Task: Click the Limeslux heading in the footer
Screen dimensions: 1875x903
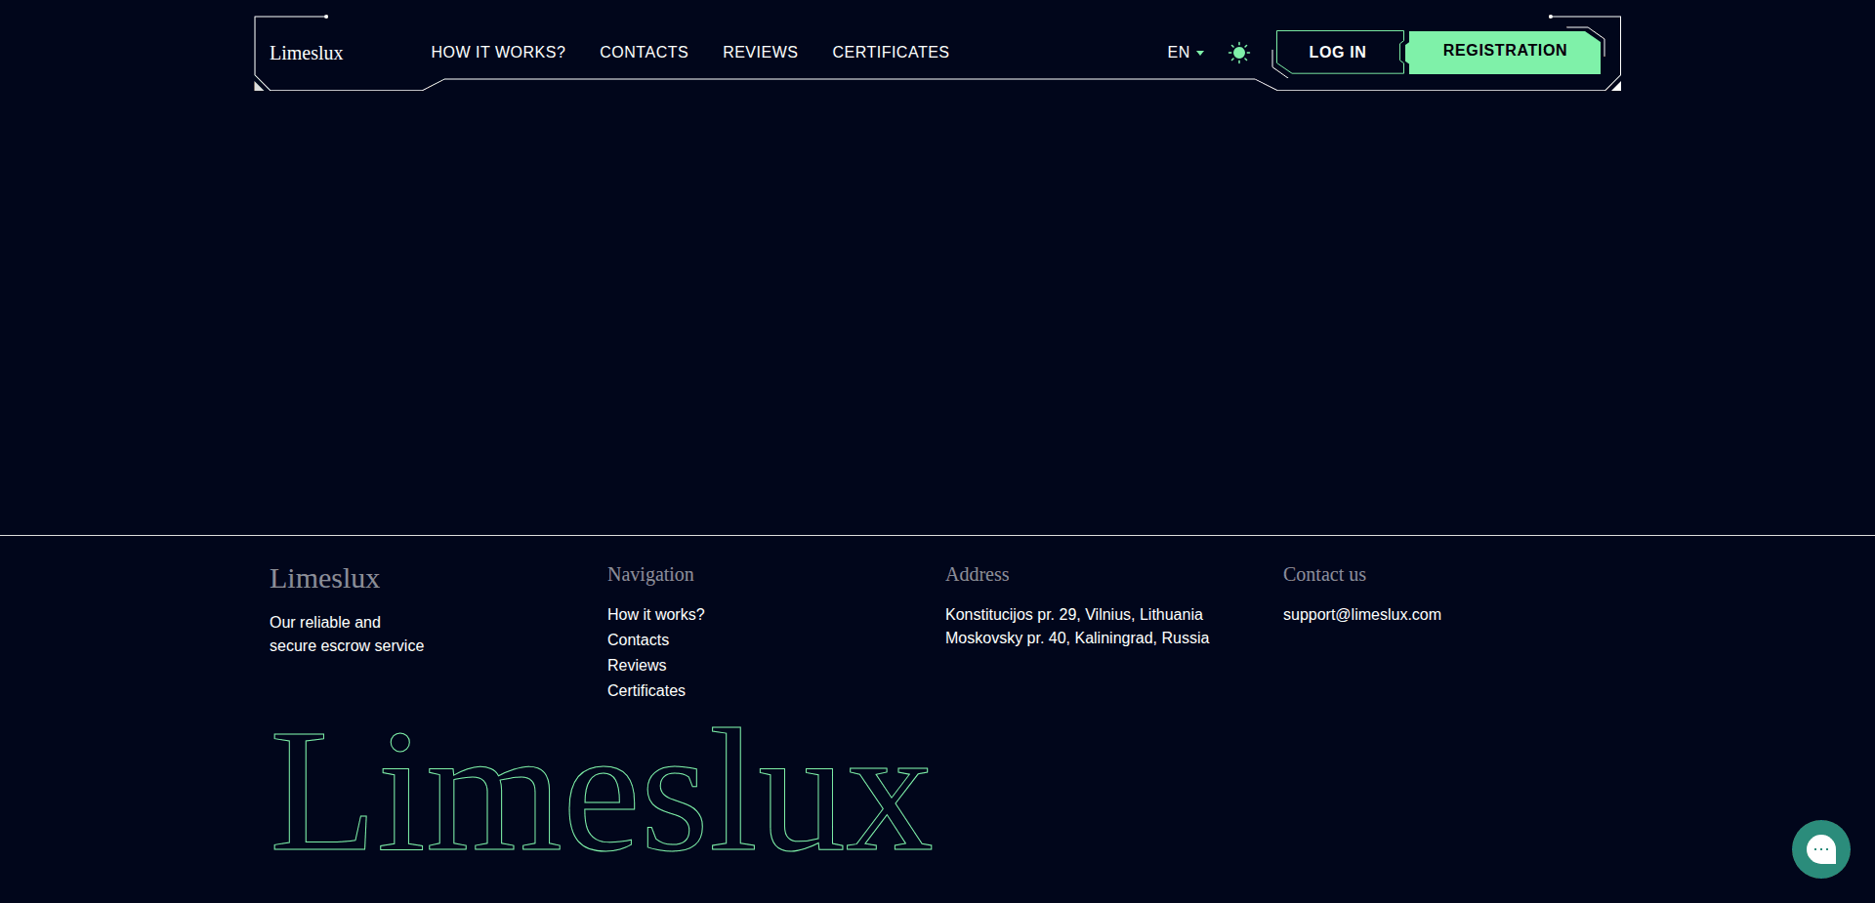Action: pyautogui.click(x=324, y=578)
